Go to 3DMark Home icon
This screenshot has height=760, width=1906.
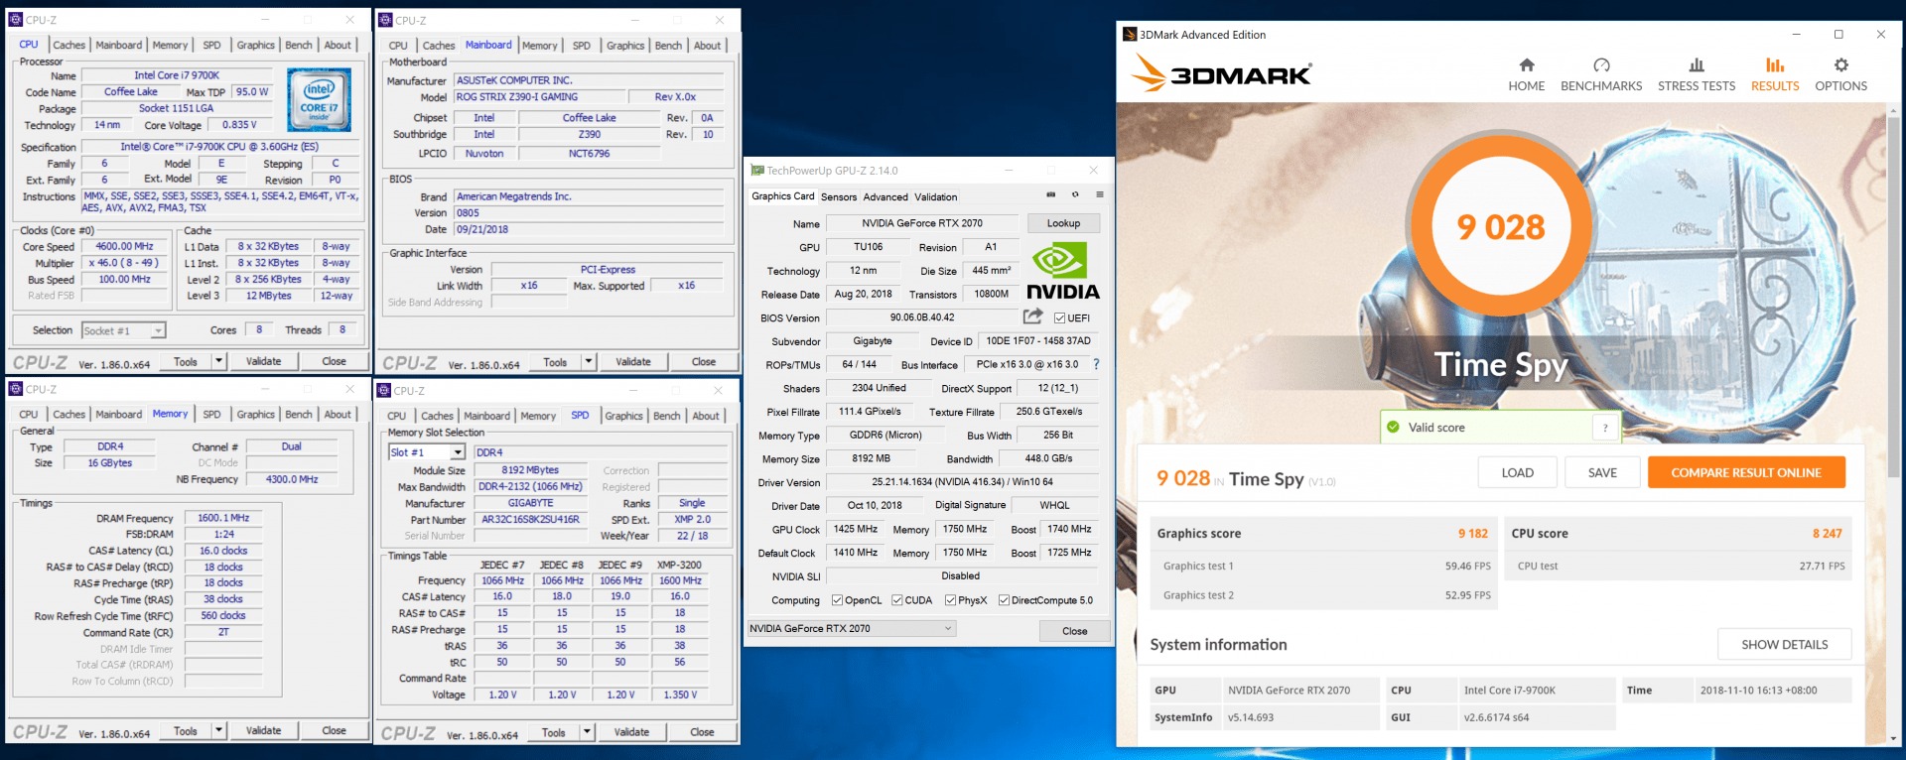pos(1526,65)
